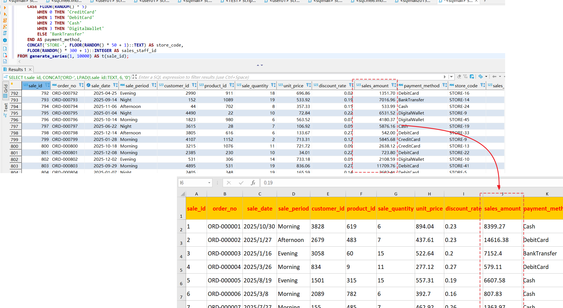Expand the SQL filter panel icon
Image resolution: width=563 pixels, height=308 pixels.
click(x=134, y=77)
